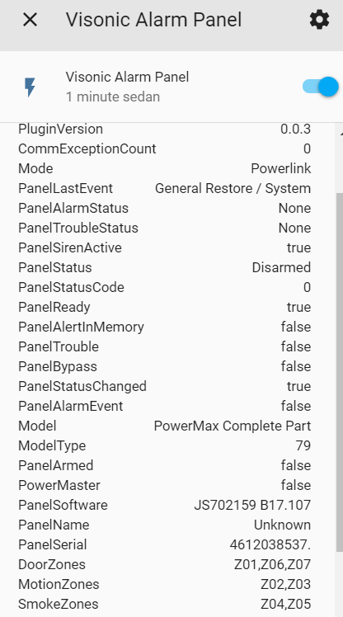Viewport: 343px width, 617px height.
Task: Select the PanelStatus Disarmed value
Action: (281, 267)
